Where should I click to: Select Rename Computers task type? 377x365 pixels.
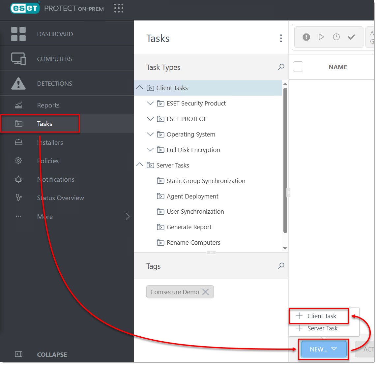tap(193, 243)
